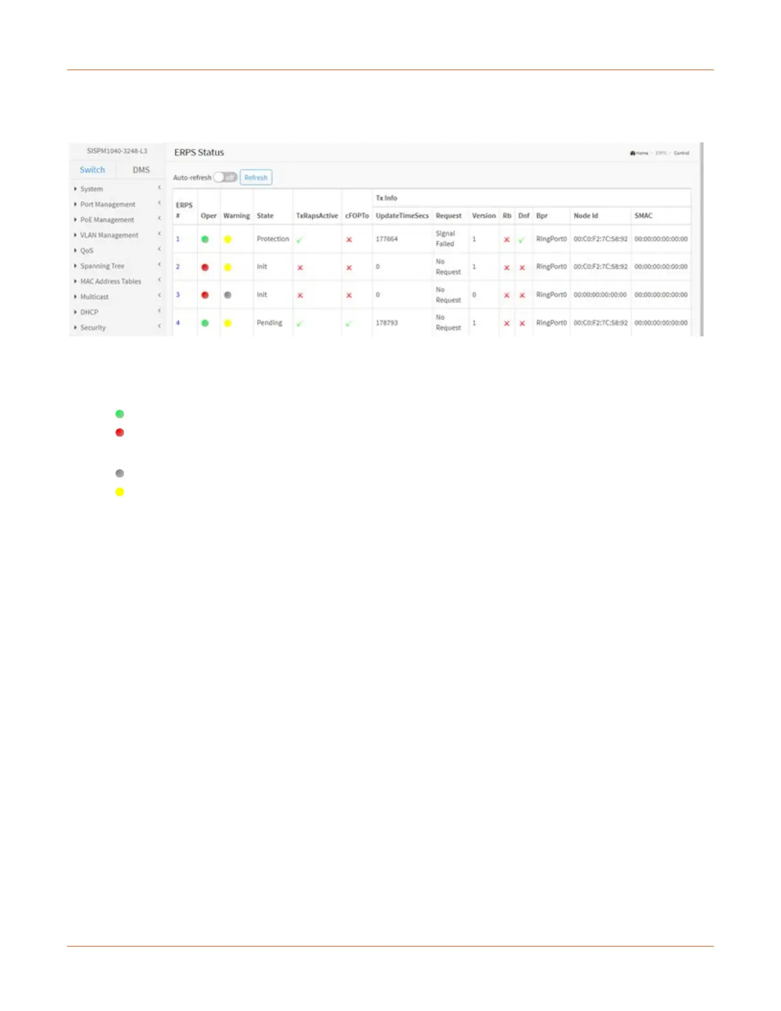The height and width of the screenshot is (1011, 781).
Task: Click TxRapsActive red cross in row 2
Action: pyautogui.click(x=300, y=267)
